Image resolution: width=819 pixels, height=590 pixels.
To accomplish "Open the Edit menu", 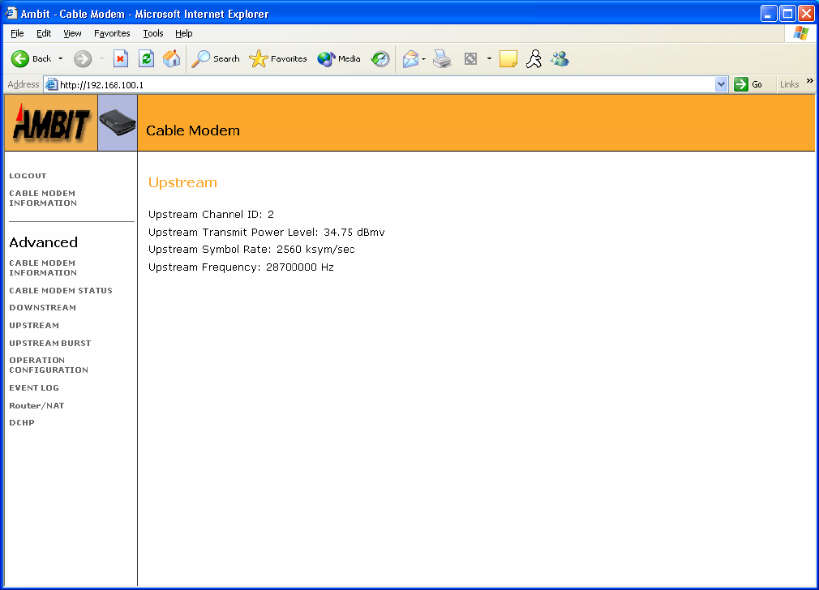I will click(44, 33).
